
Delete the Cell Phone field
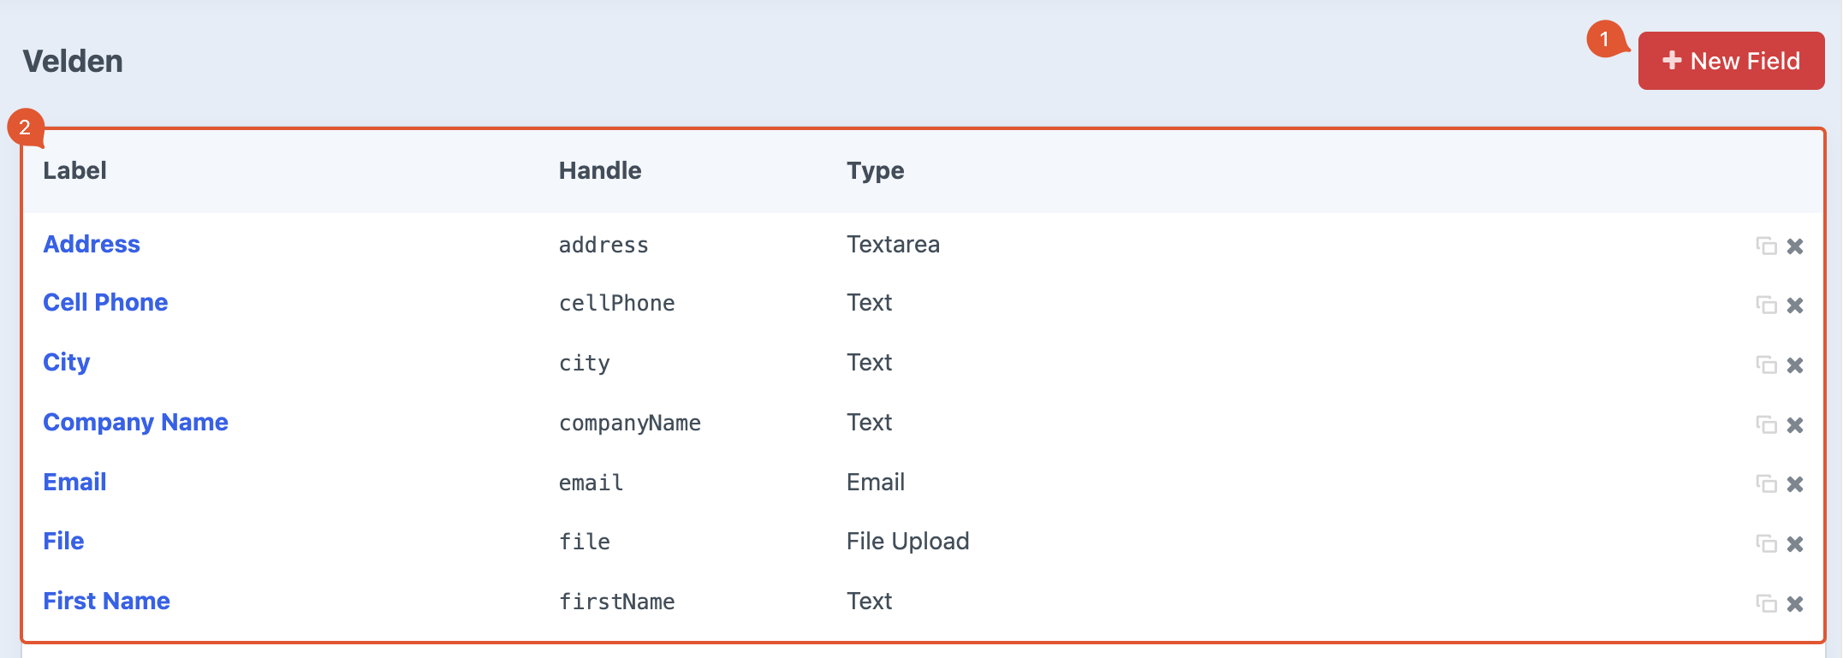pyautogui.click(x=1795, y=305)
